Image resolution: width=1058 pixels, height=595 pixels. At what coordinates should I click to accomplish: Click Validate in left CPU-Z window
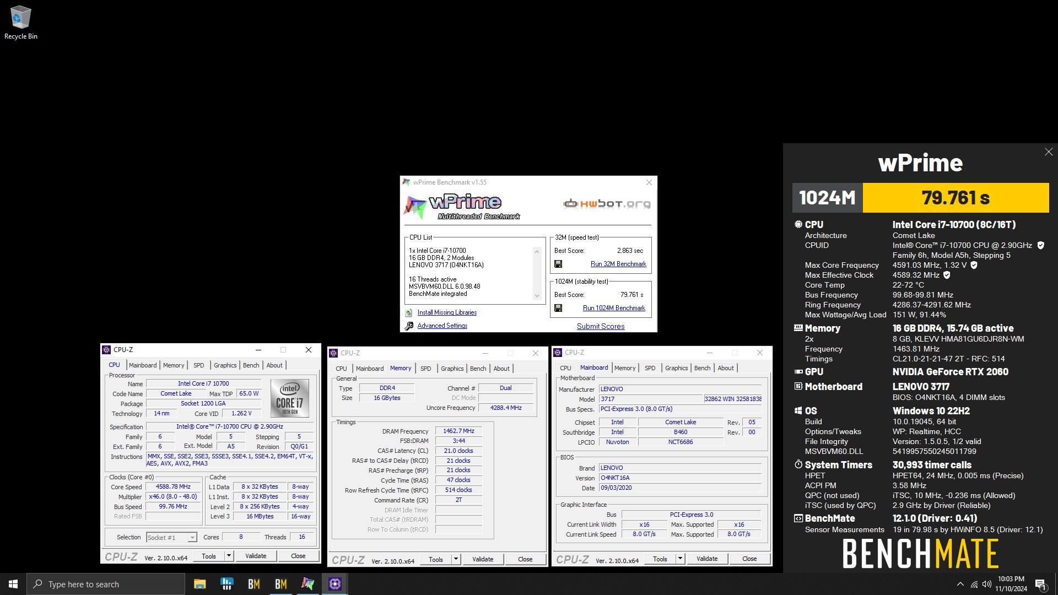pyautogui.click(x=256, y=556)
